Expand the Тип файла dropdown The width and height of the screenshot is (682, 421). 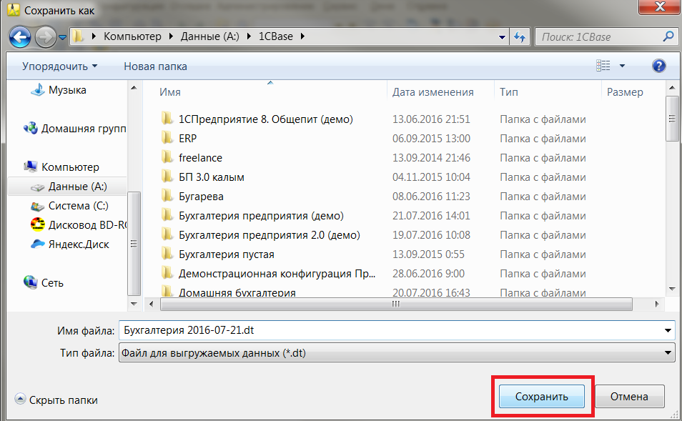coord(668,352)
